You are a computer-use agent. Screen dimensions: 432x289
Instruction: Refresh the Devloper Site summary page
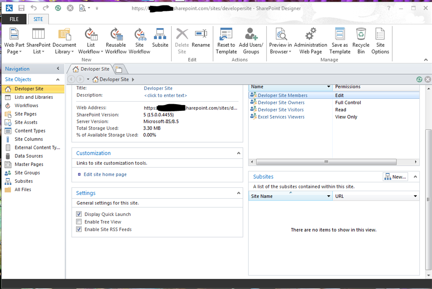pos(419,79)
